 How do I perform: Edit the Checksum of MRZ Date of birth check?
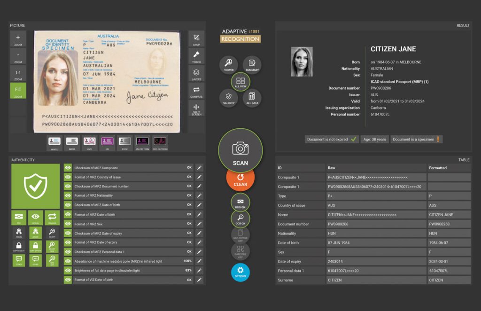pos(199,205)
